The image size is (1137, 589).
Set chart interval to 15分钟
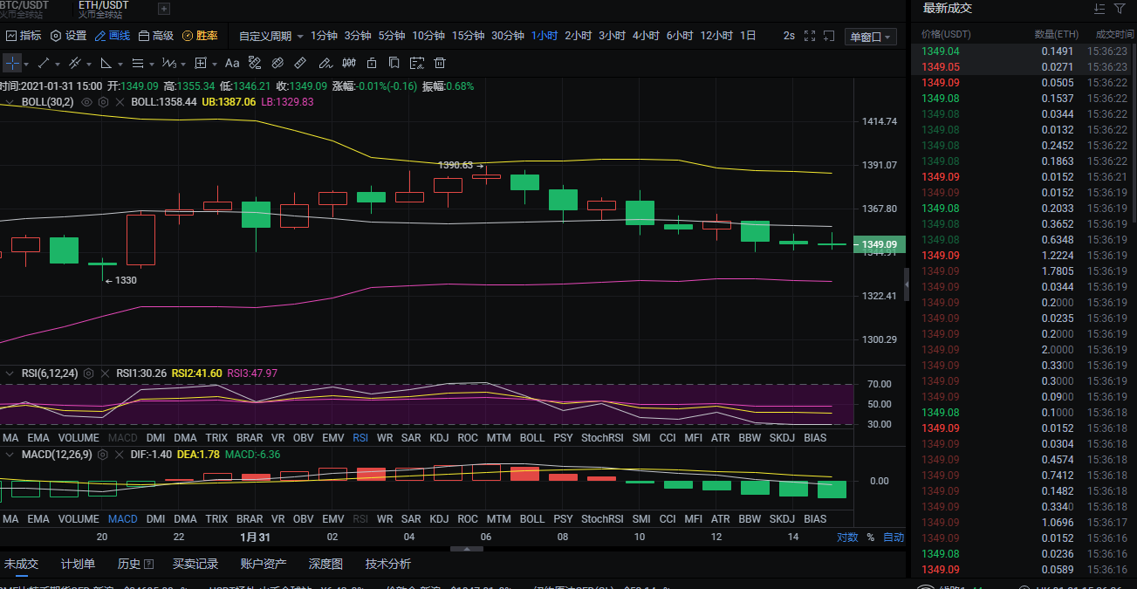468,36
